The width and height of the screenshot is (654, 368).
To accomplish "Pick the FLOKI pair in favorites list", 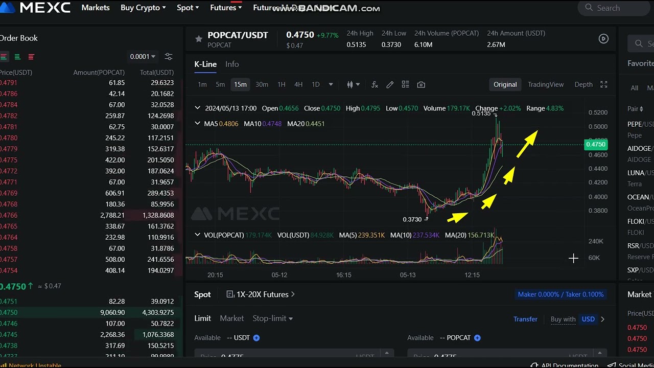I will point(641,226).
